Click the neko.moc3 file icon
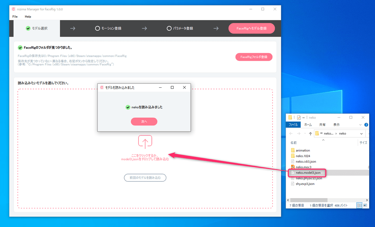 293,167
